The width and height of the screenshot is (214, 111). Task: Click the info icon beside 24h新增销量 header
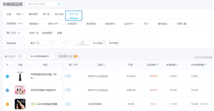coord(206,65)
